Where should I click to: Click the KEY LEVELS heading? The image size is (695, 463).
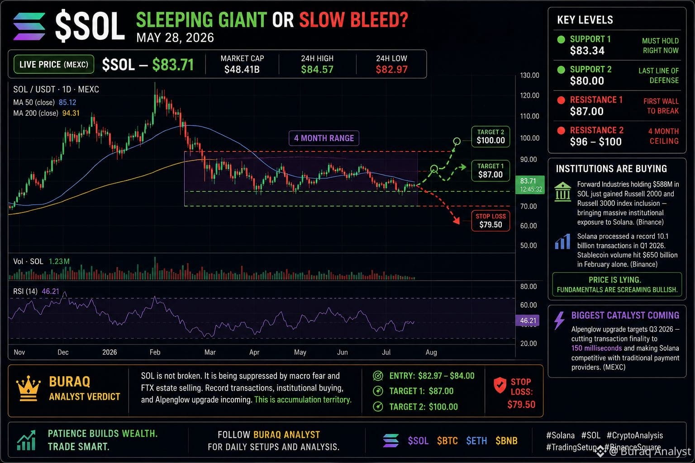(585, 20)
